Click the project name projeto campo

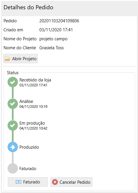click(x=54, y=39)
